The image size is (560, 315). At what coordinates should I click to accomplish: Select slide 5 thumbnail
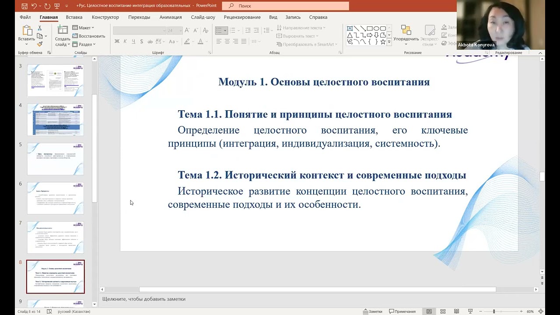(55, 158)
